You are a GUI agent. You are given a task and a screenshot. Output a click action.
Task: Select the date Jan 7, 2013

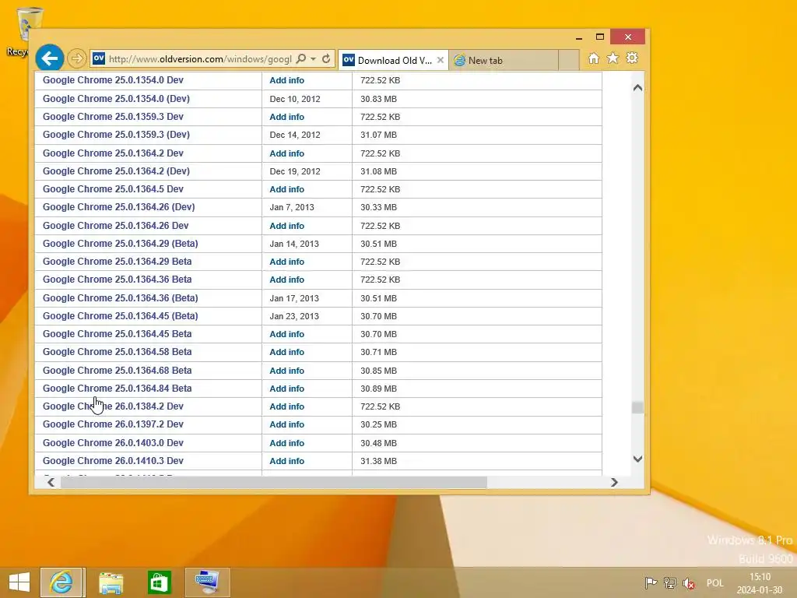point(292,207)
